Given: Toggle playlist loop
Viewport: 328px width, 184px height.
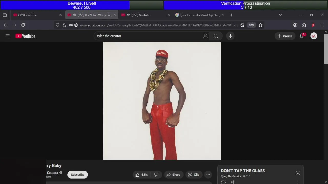Looking at the screenshot, I should tap(223, 182).
